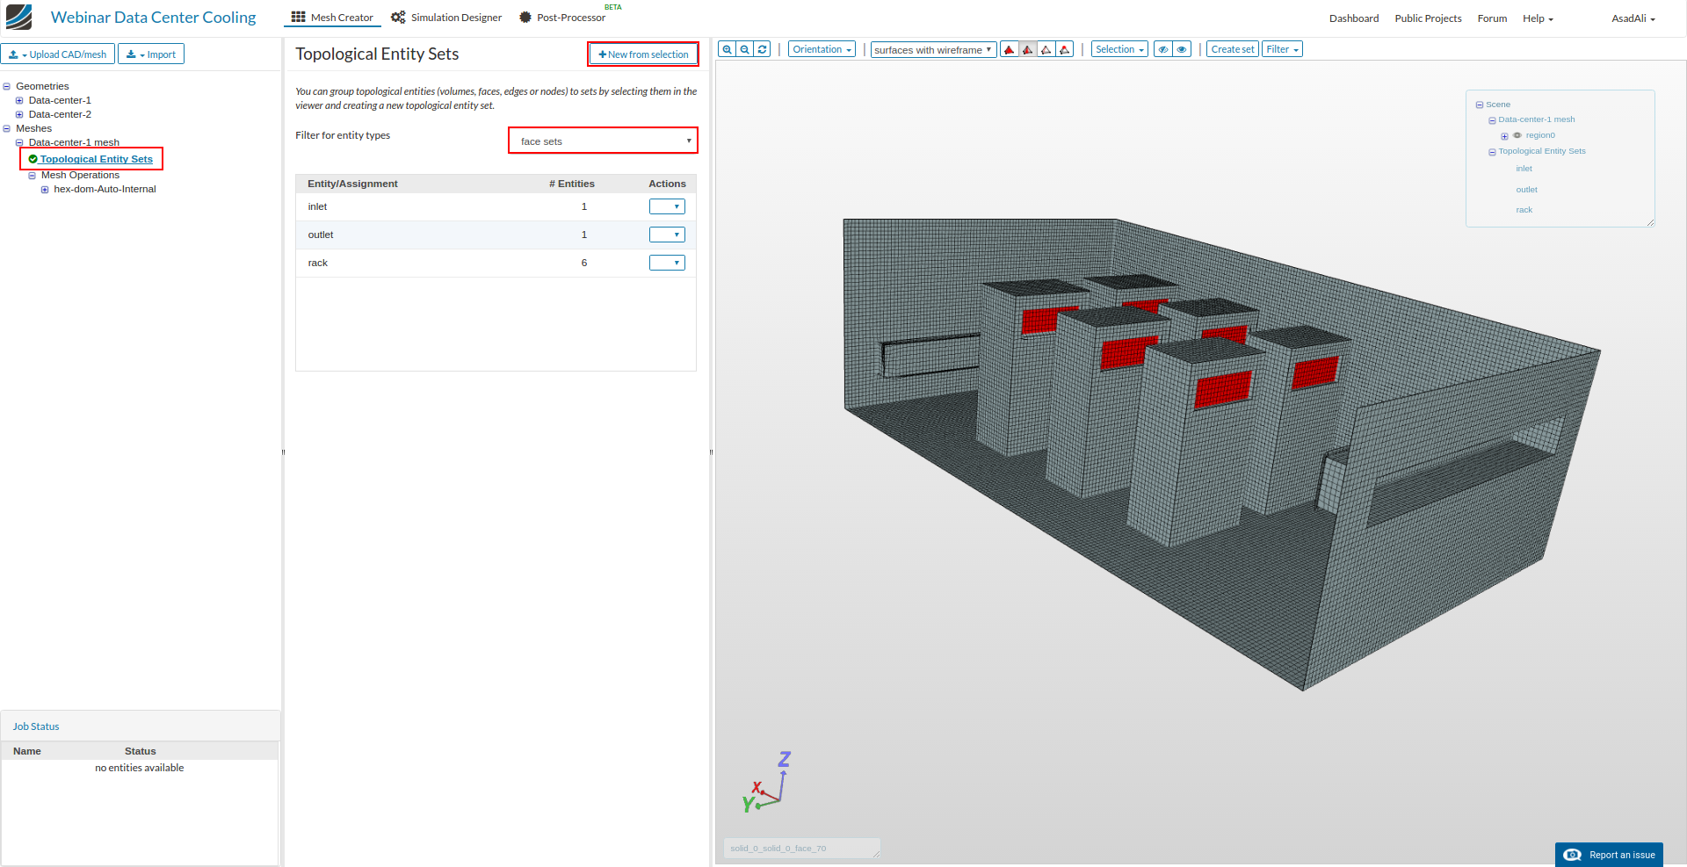Toggle visibility eye of region0 in scene tree
The width and height of the screenshot is (1687, 867).
(1517, 135)
